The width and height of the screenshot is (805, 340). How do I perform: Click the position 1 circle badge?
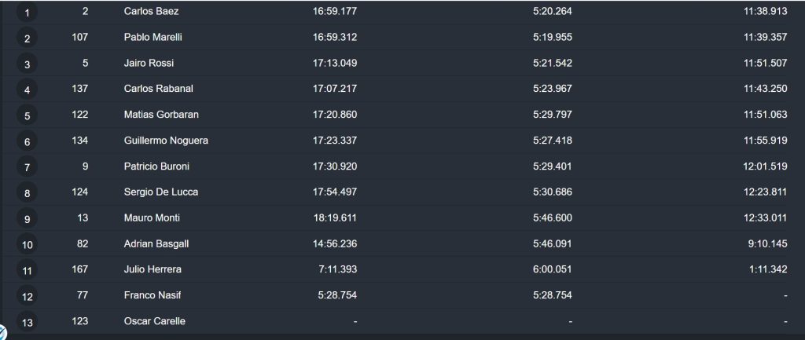click(x=27, y=13)
